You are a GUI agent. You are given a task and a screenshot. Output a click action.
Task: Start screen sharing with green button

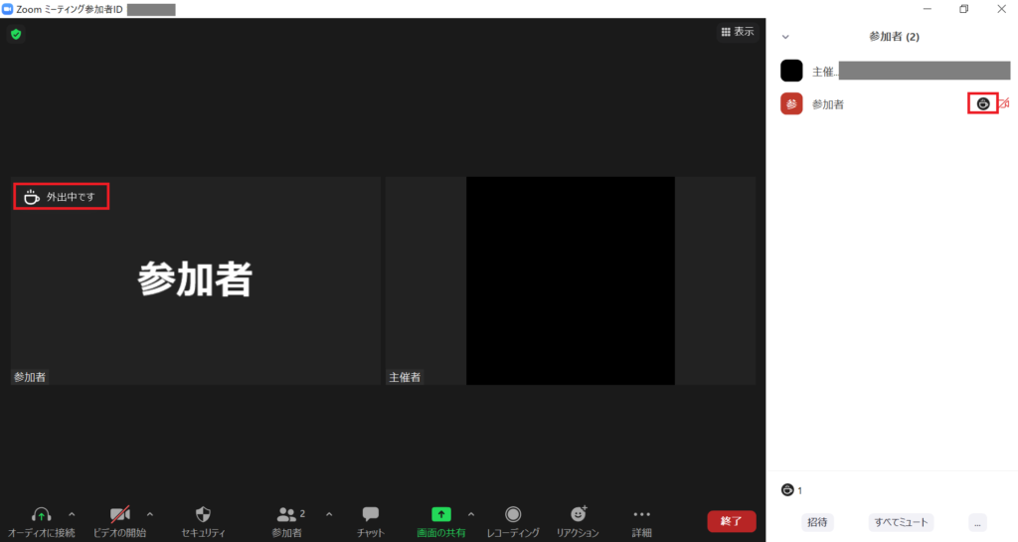[440, 520]
